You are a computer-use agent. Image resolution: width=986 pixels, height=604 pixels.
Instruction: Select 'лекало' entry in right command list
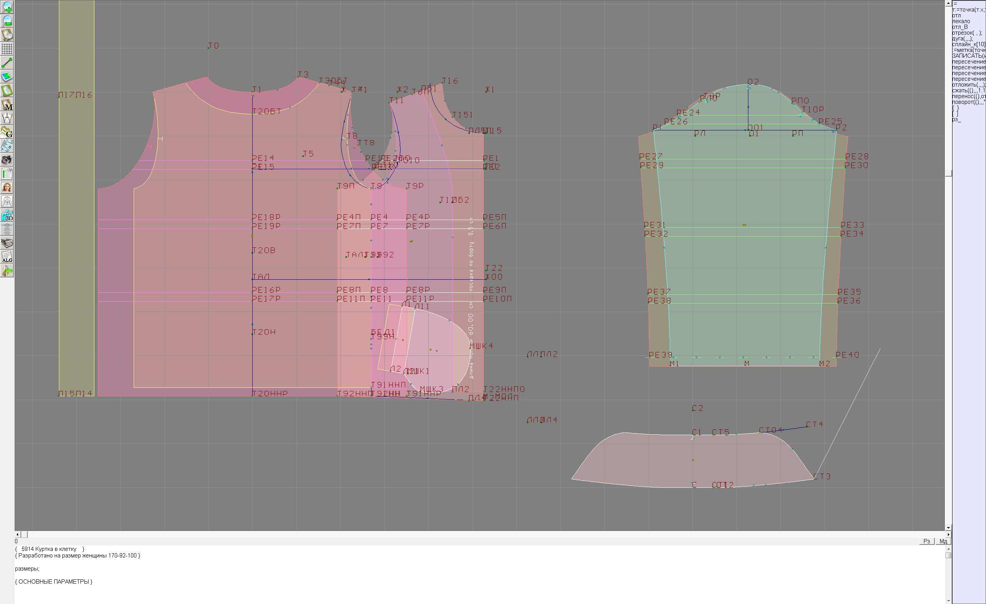tap(961, 21)
